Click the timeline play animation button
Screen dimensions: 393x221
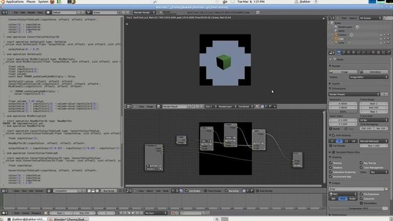pyautogui.click(x=133, y=213)
